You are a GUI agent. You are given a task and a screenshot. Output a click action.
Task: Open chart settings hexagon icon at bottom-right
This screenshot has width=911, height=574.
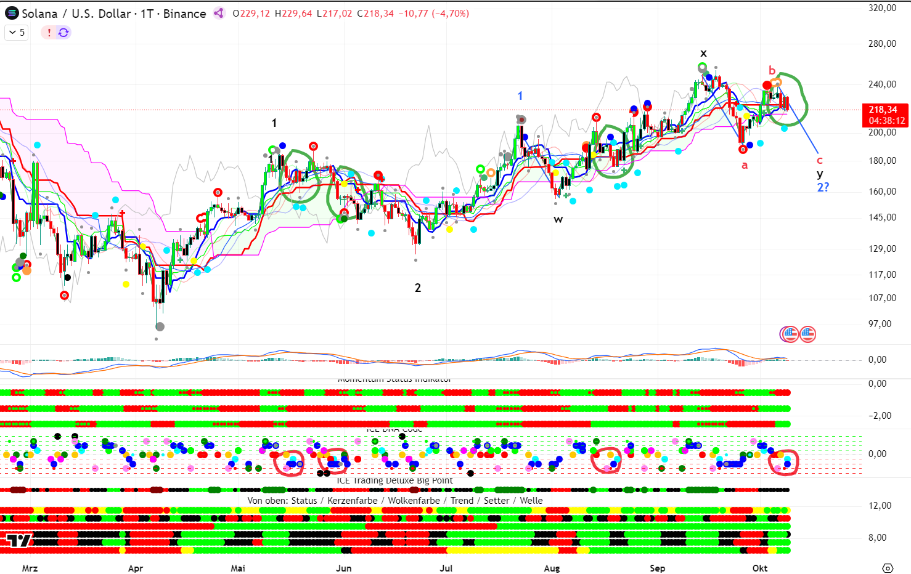(x=888, y=568)
